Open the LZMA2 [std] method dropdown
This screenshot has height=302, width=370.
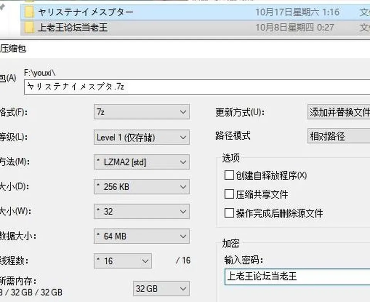[141, 162]
